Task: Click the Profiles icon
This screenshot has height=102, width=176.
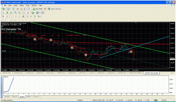Action: 8,9
